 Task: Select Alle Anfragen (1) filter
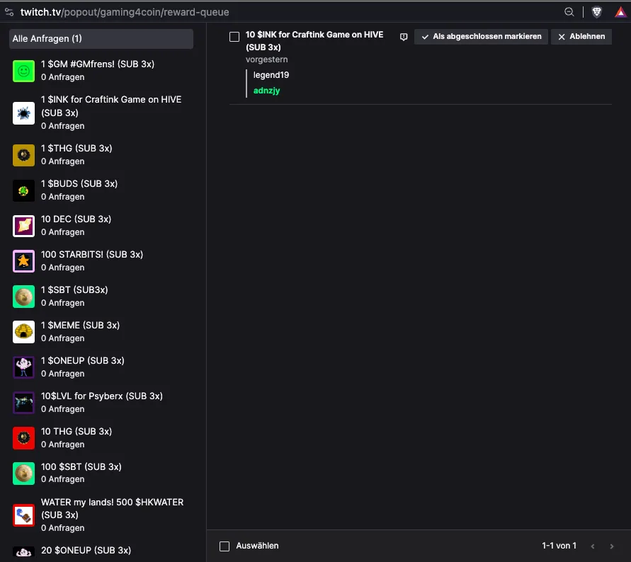point(101,39)
